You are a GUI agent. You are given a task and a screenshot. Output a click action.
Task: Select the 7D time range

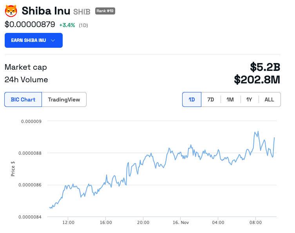211,99
